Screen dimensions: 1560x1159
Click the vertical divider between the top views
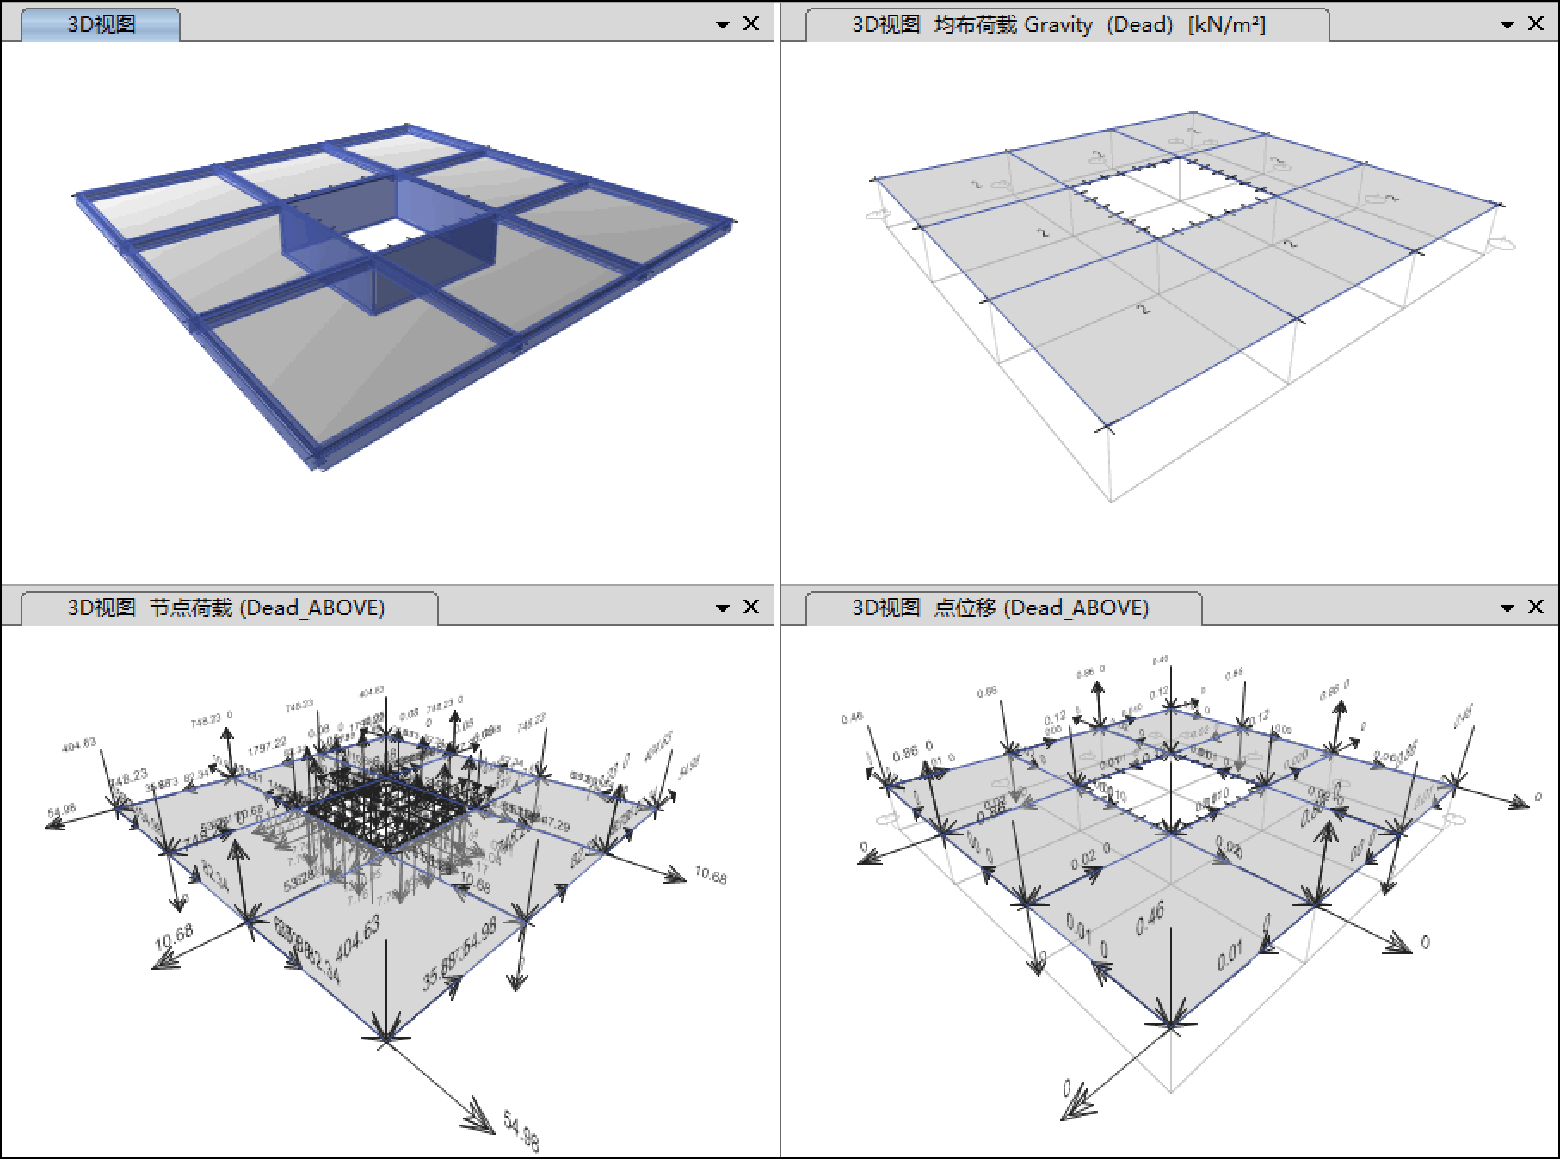click(x=780, y=293)
